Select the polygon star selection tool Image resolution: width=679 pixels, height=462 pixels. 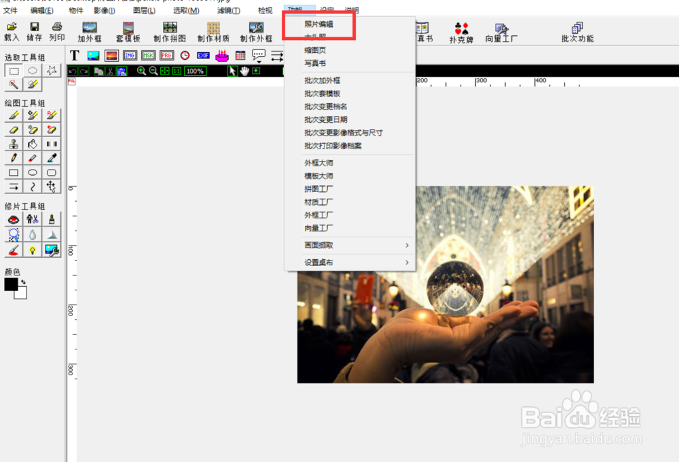click(52, 71)
